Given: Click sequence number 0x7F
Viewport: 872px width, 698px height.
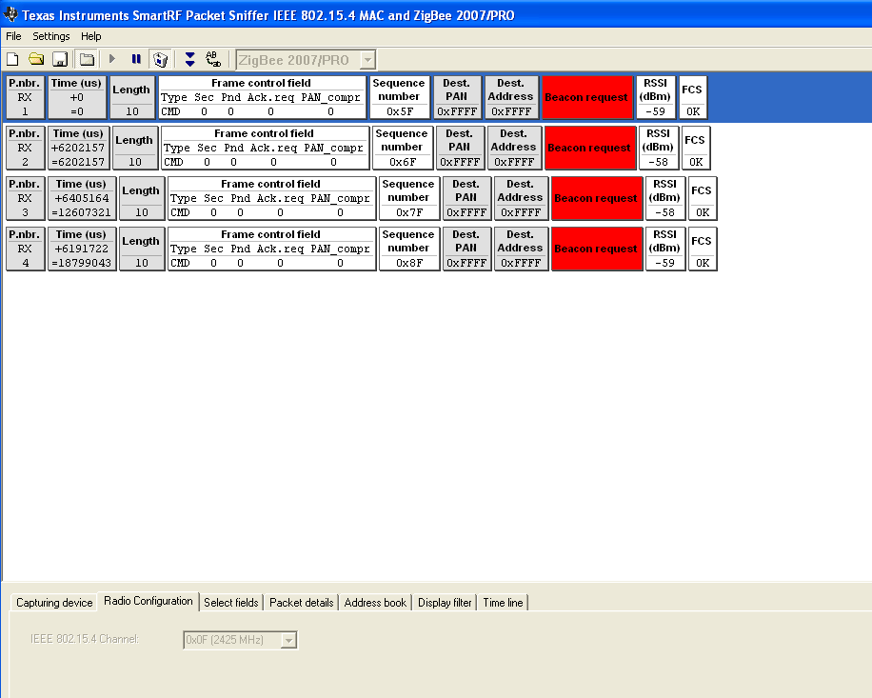Looking at the screenshot, I should [409, 212].
